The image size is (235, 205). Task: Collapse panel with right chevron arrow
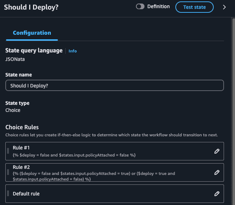pyautogui.click(x=224, y=7)
